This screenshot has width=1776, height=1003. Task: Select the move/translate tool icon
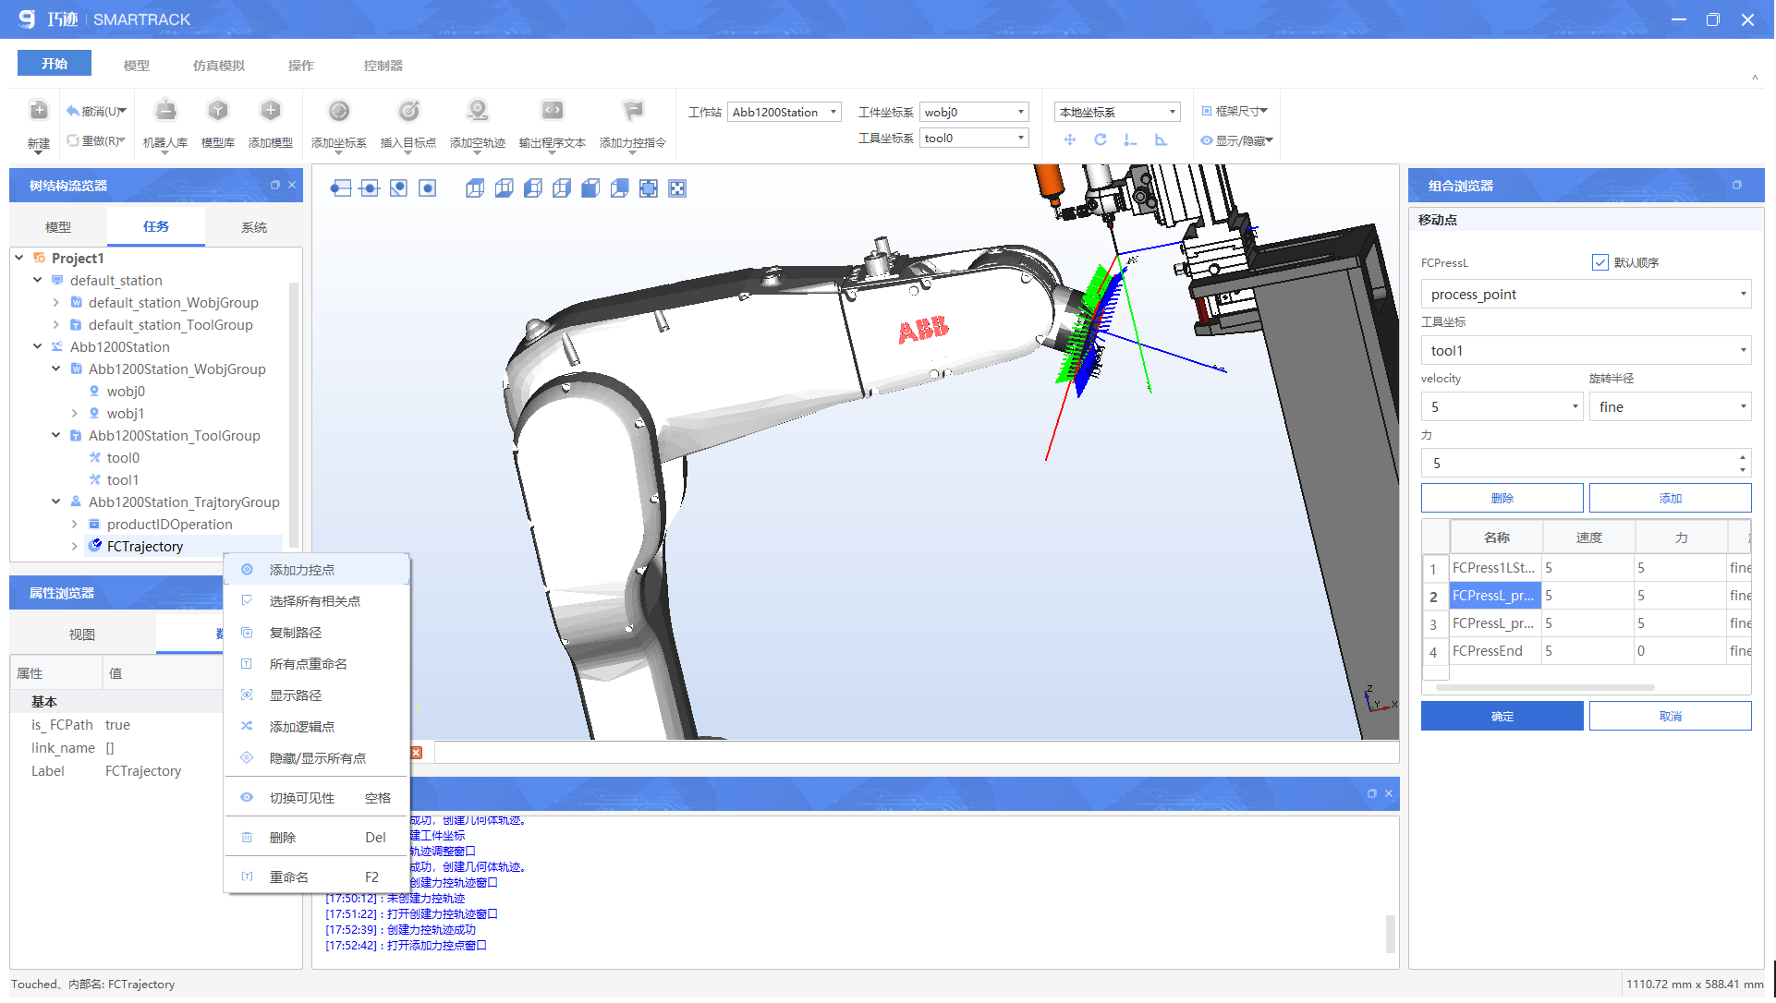tap(1070, 139)
